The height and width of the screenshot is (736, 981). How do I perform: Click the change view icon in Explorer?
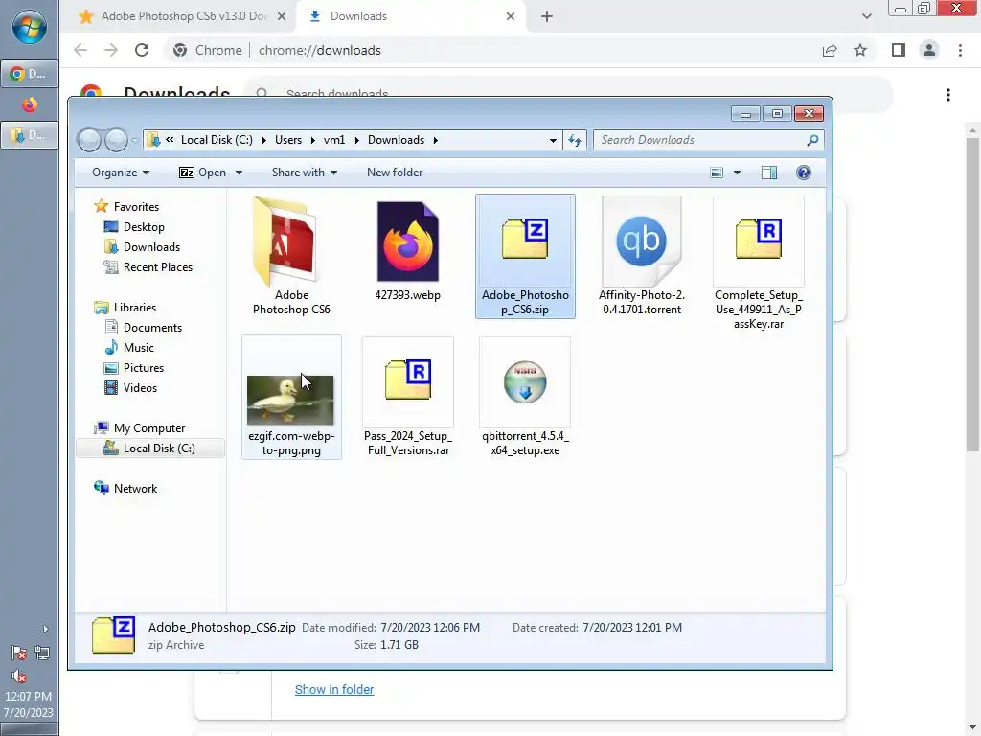717,172
